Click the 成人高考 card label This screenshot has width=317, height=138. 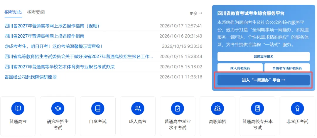(x=137, y=122)
